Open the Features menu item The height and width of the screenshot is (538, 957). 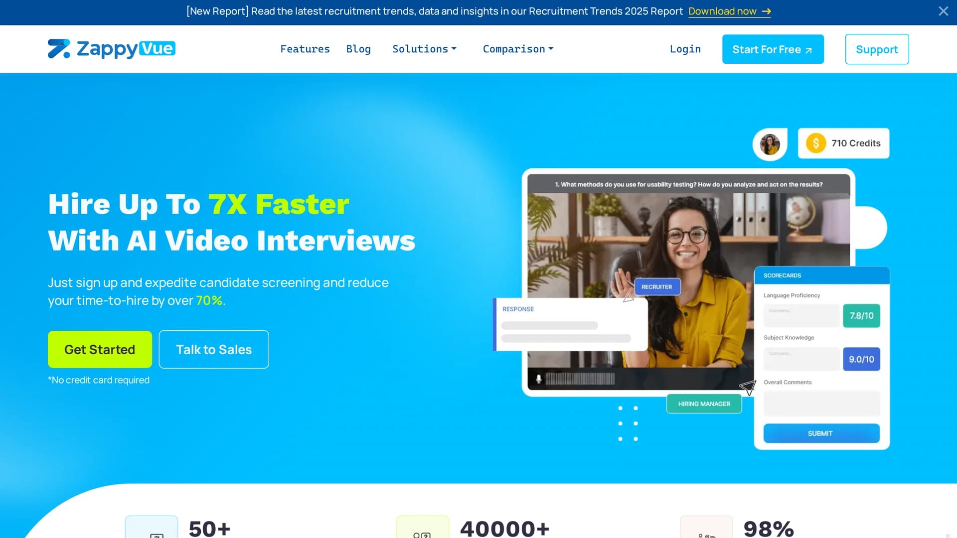click(305, 49)
